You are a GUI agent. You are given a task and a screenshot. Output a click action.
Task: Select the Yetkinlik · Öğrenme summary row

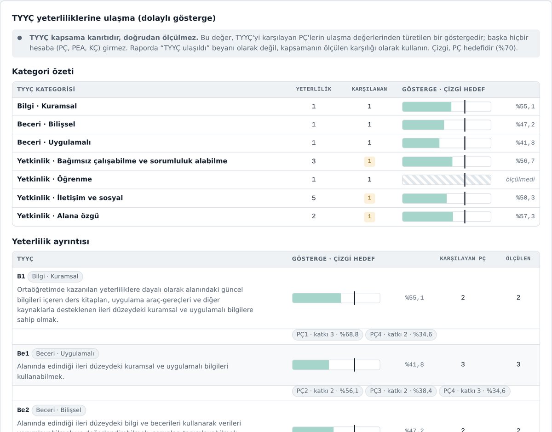(276, 180)
